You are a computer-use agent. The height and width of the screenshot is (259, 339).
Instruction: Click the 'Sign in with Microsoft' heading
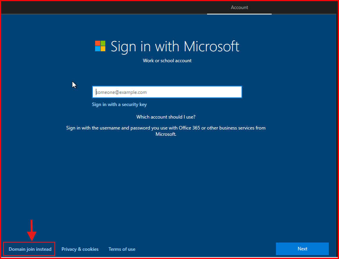[x=175, y=46]
